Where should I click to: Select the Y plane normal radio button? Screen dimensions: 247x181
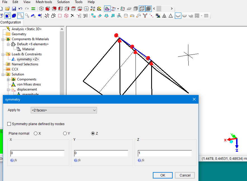pyautogui.click(x=65, y=134)
